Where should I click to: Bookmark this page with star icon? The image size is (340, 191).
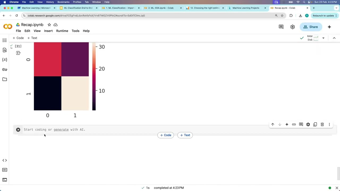point(282,16)
